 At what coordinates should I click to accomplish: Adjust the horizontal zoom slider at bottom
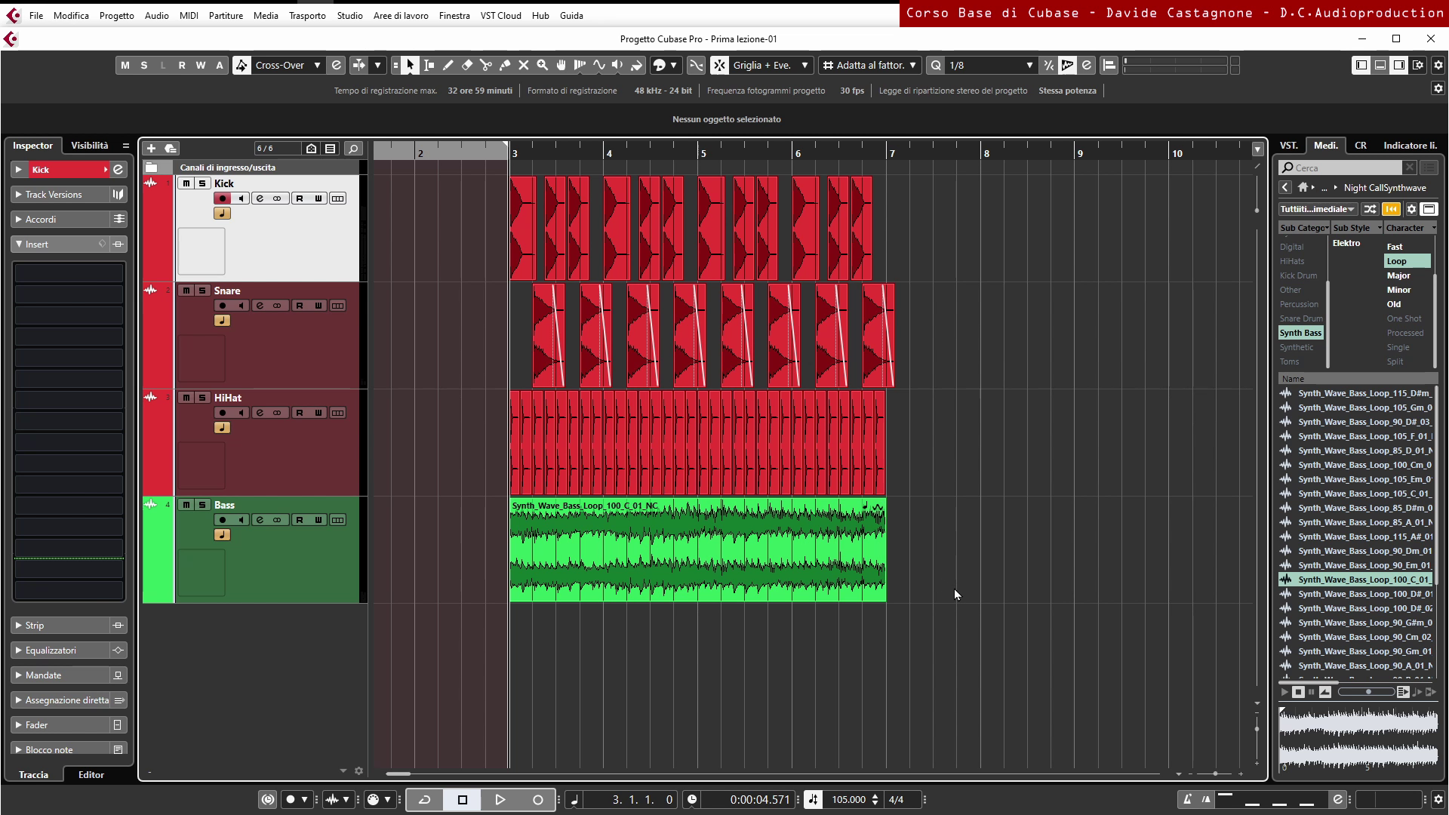click(1214, 774)
